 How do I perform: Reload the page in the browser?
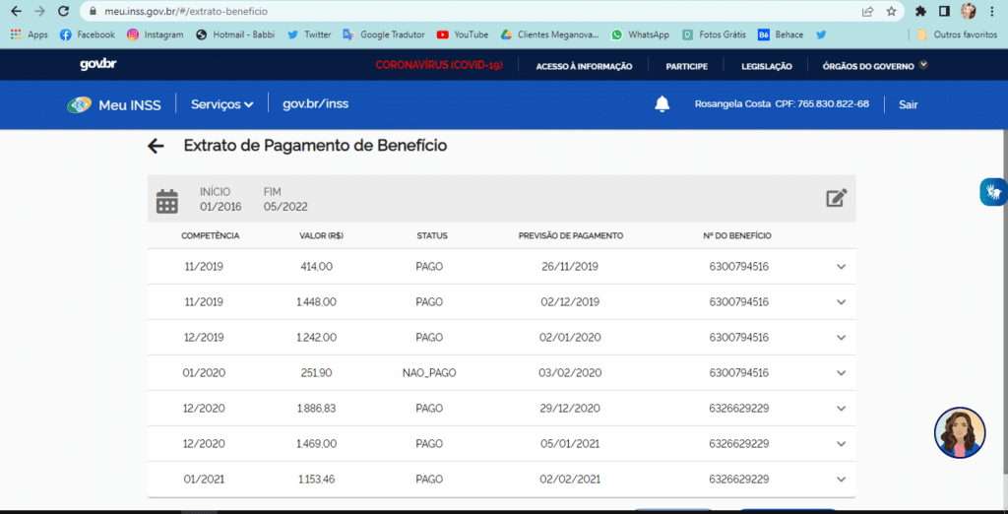pyautogui.click(x=63, y=12)
